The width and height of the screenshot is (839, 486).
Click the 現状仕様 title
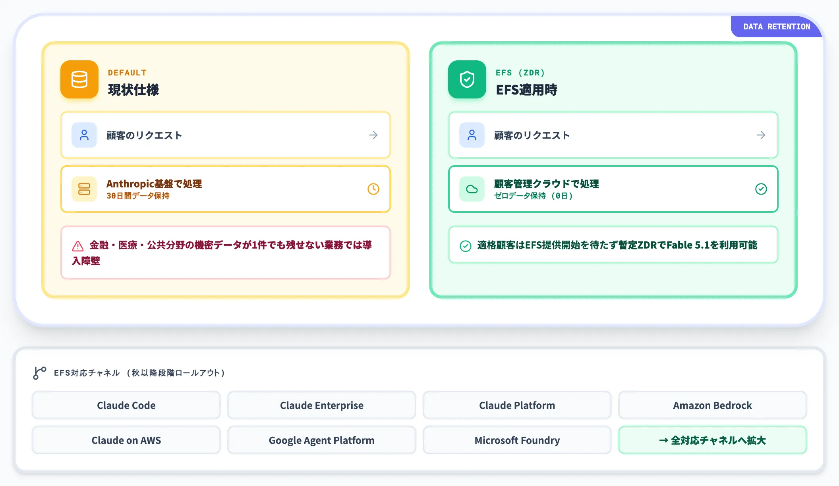point(133,90)
